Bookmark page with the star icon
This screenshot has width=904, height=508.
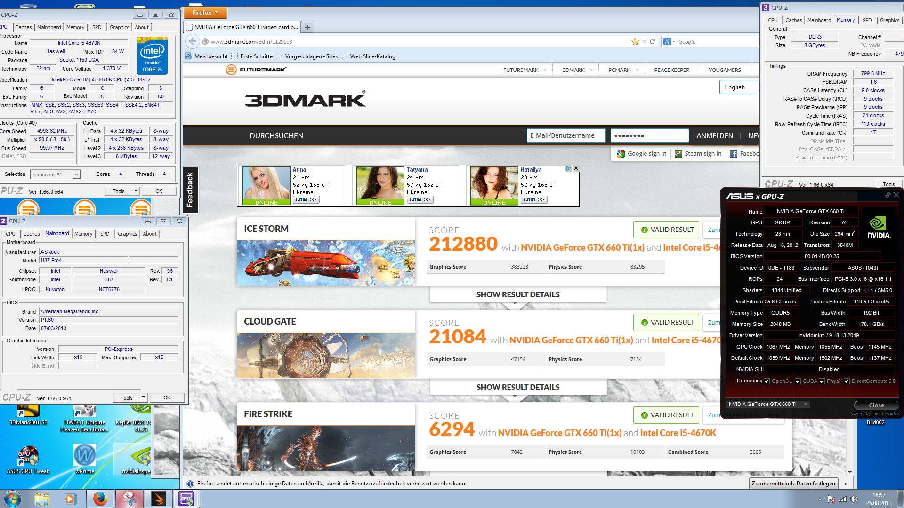(635, 41)
